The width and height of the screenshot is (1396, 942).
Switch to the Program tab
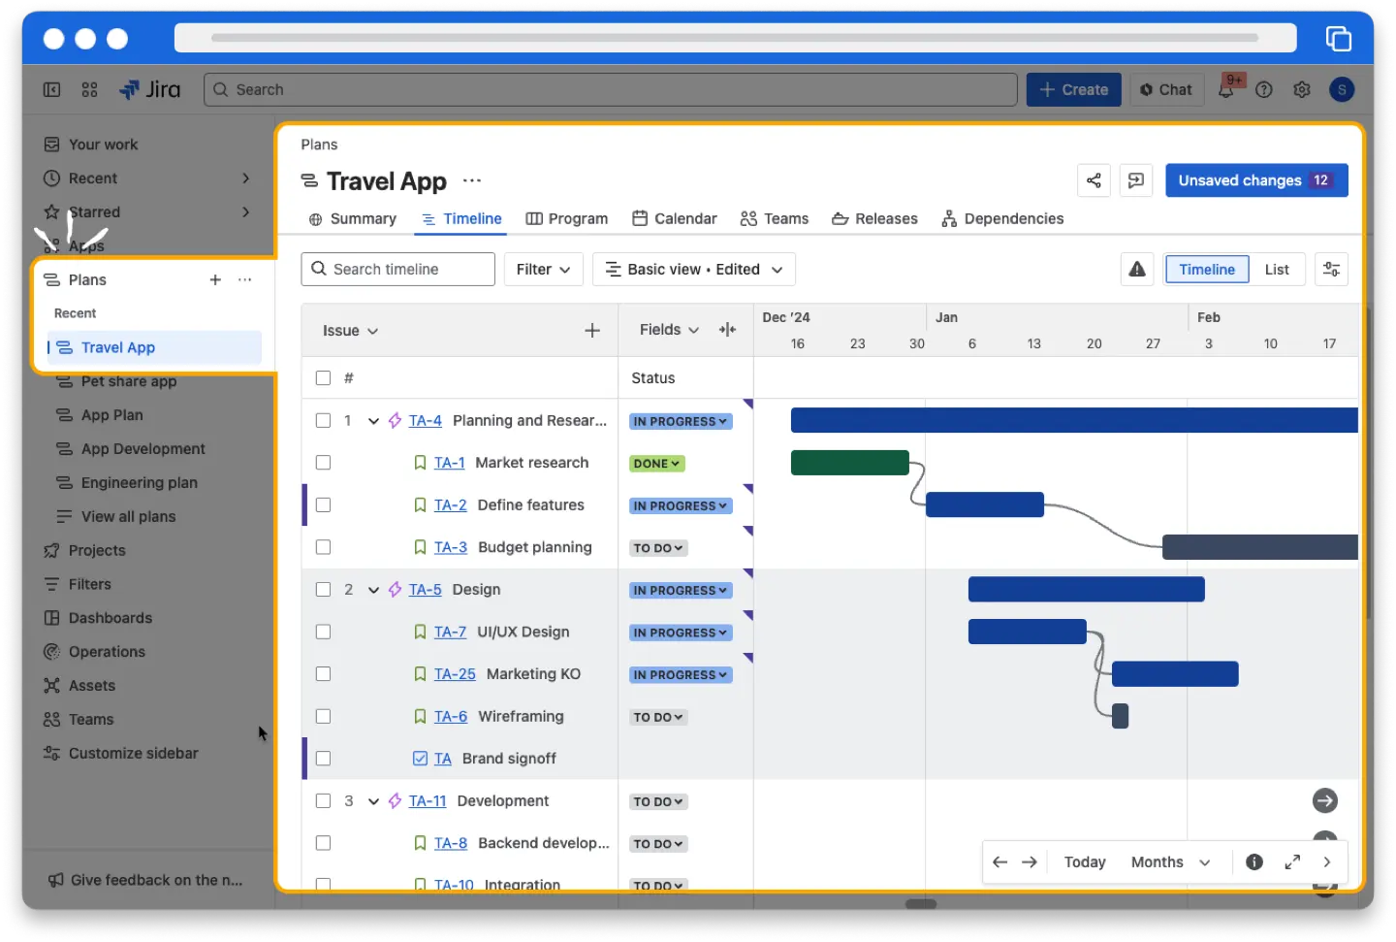coord(567,218)
